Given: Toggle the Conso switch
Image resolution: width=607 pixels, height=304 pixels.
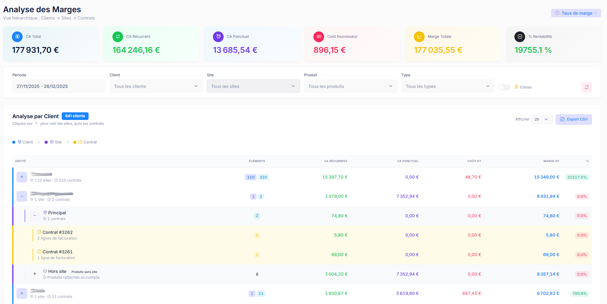Looking at the screenshot, I should tap(504, 88).
